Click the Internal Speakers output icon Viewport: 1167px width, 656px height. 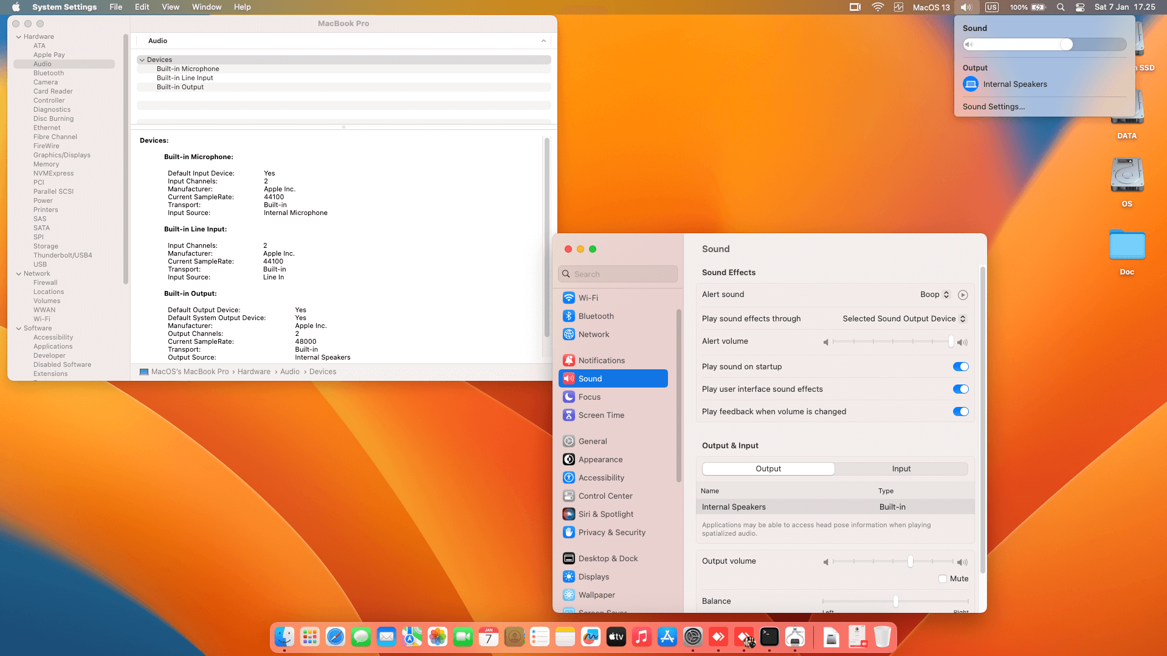pos(971,84)
